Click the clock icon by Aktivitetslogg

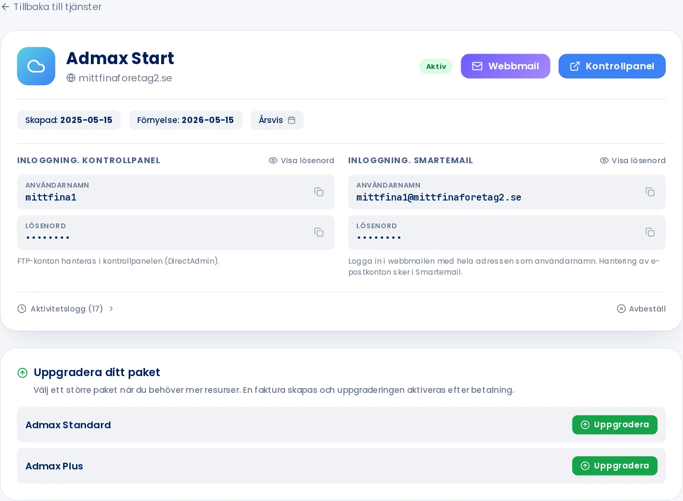pyautogui.click(x=22, y=309)
